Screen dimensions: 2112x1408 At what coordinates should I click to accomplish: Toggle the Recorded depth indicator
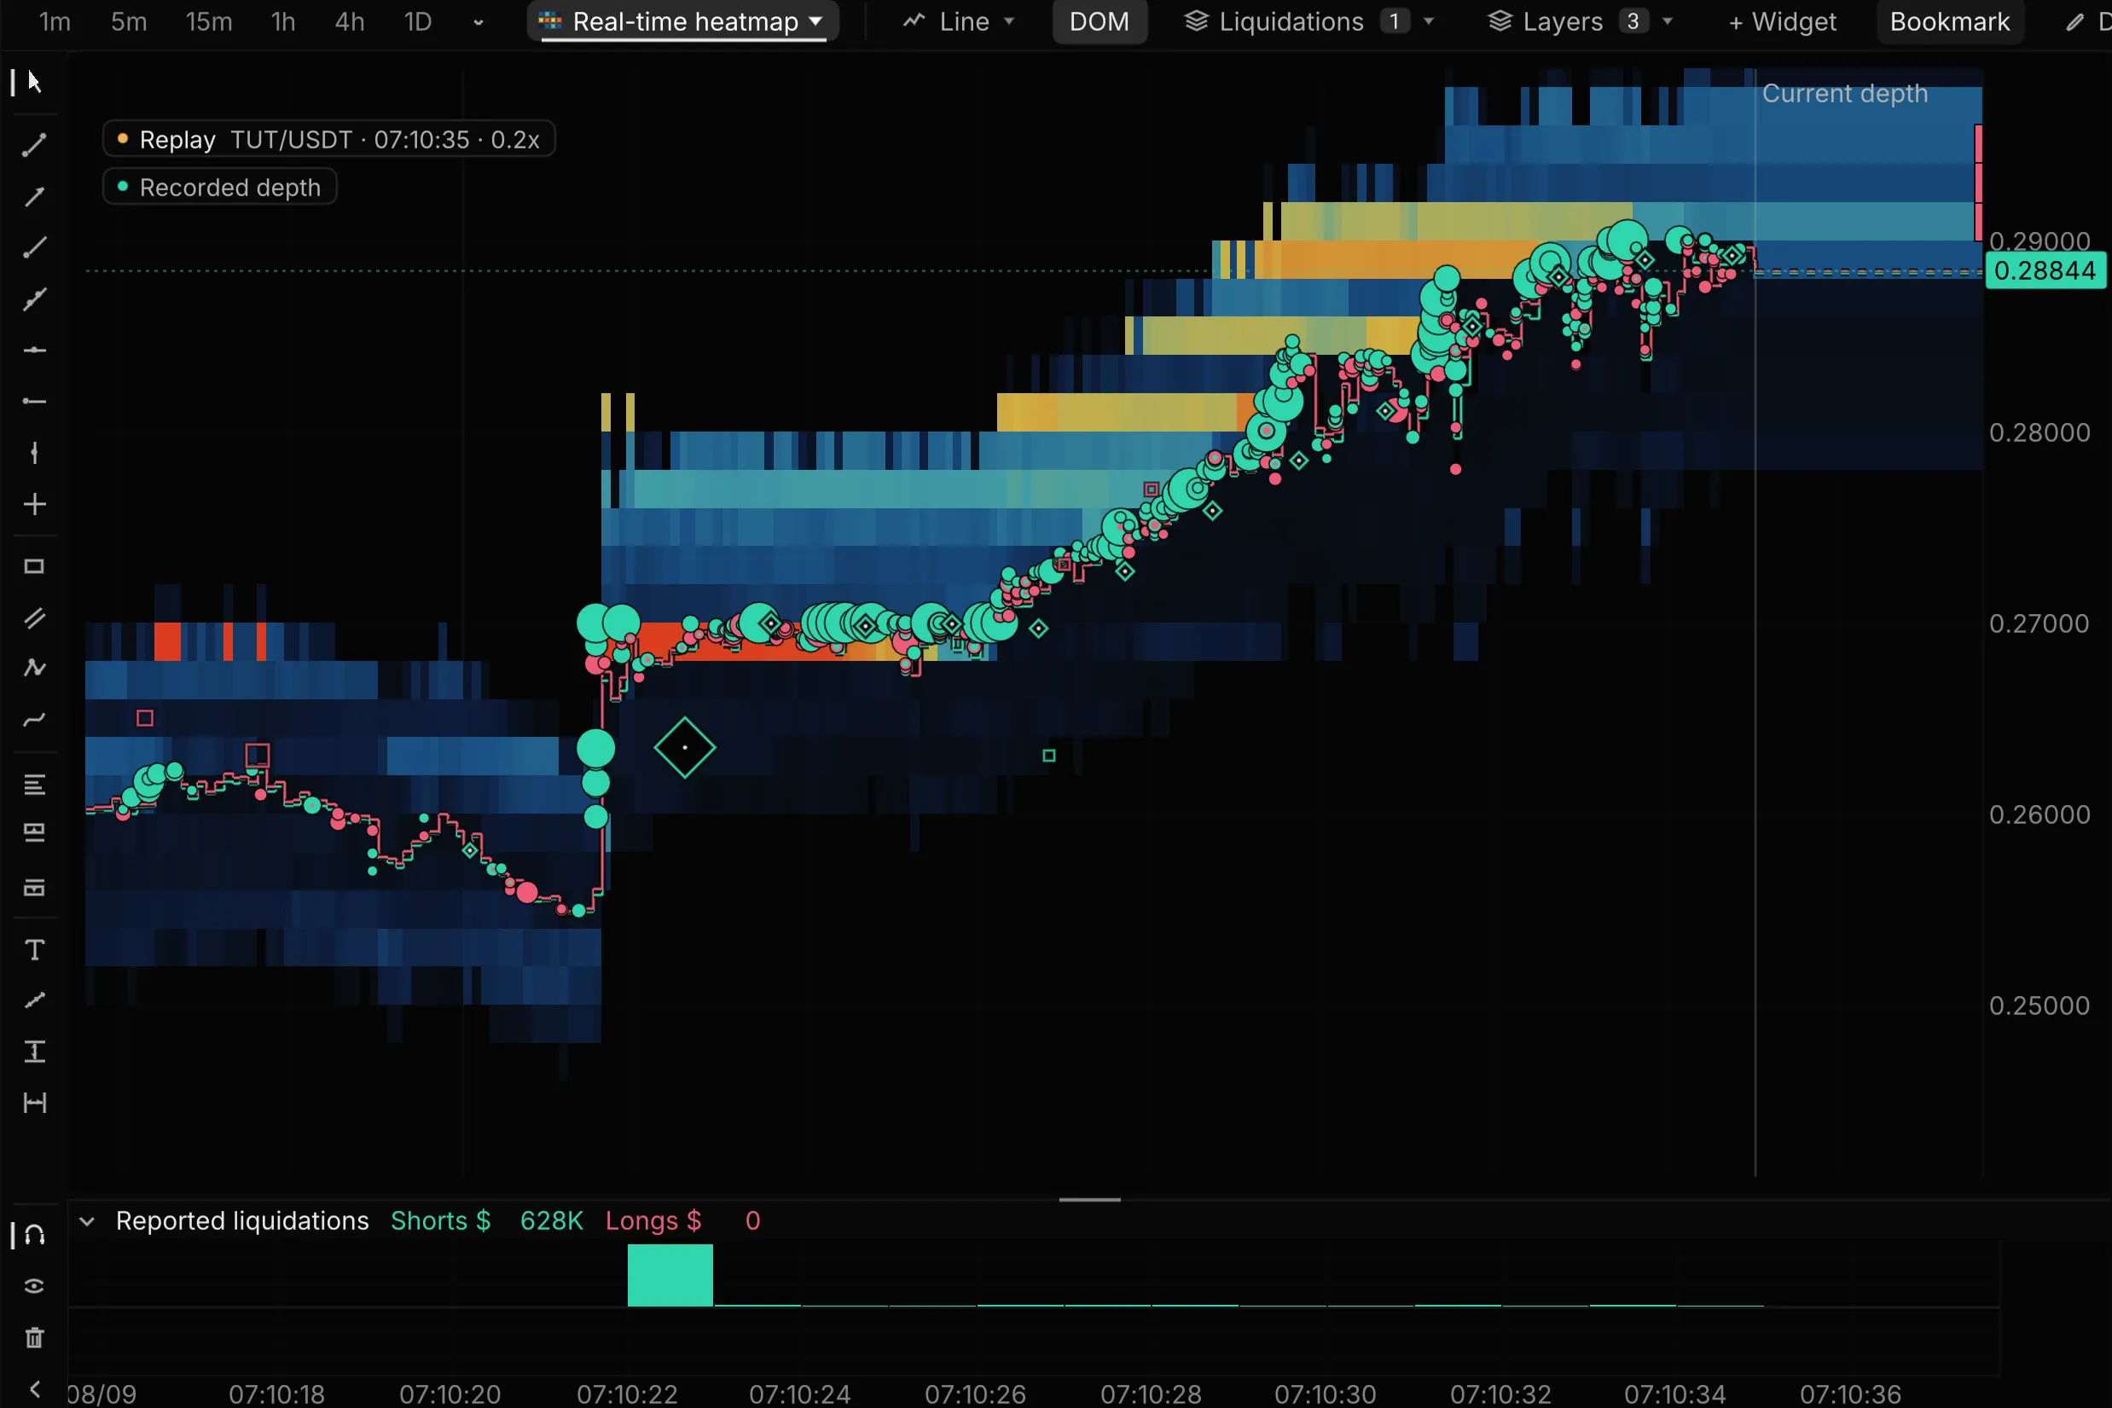point(220,187)
